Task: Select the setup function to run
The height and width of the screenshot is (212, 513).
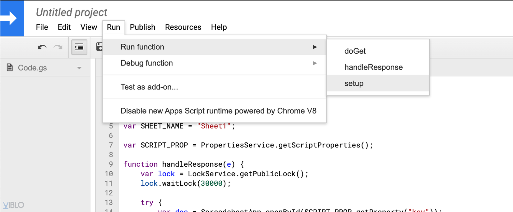Action: 354,83
